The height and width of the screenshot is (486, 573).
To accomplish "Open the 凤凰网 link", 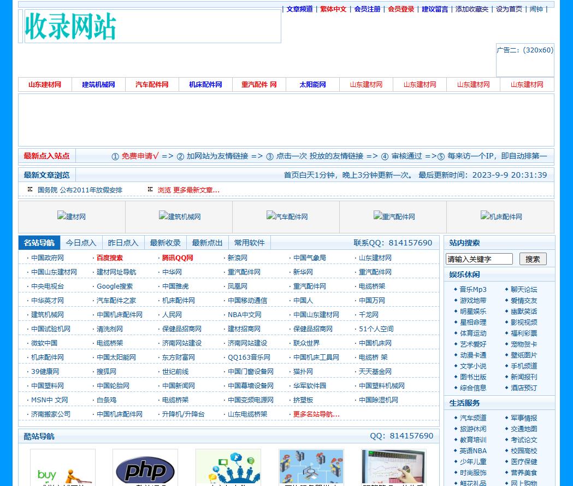I will (238, 286).
